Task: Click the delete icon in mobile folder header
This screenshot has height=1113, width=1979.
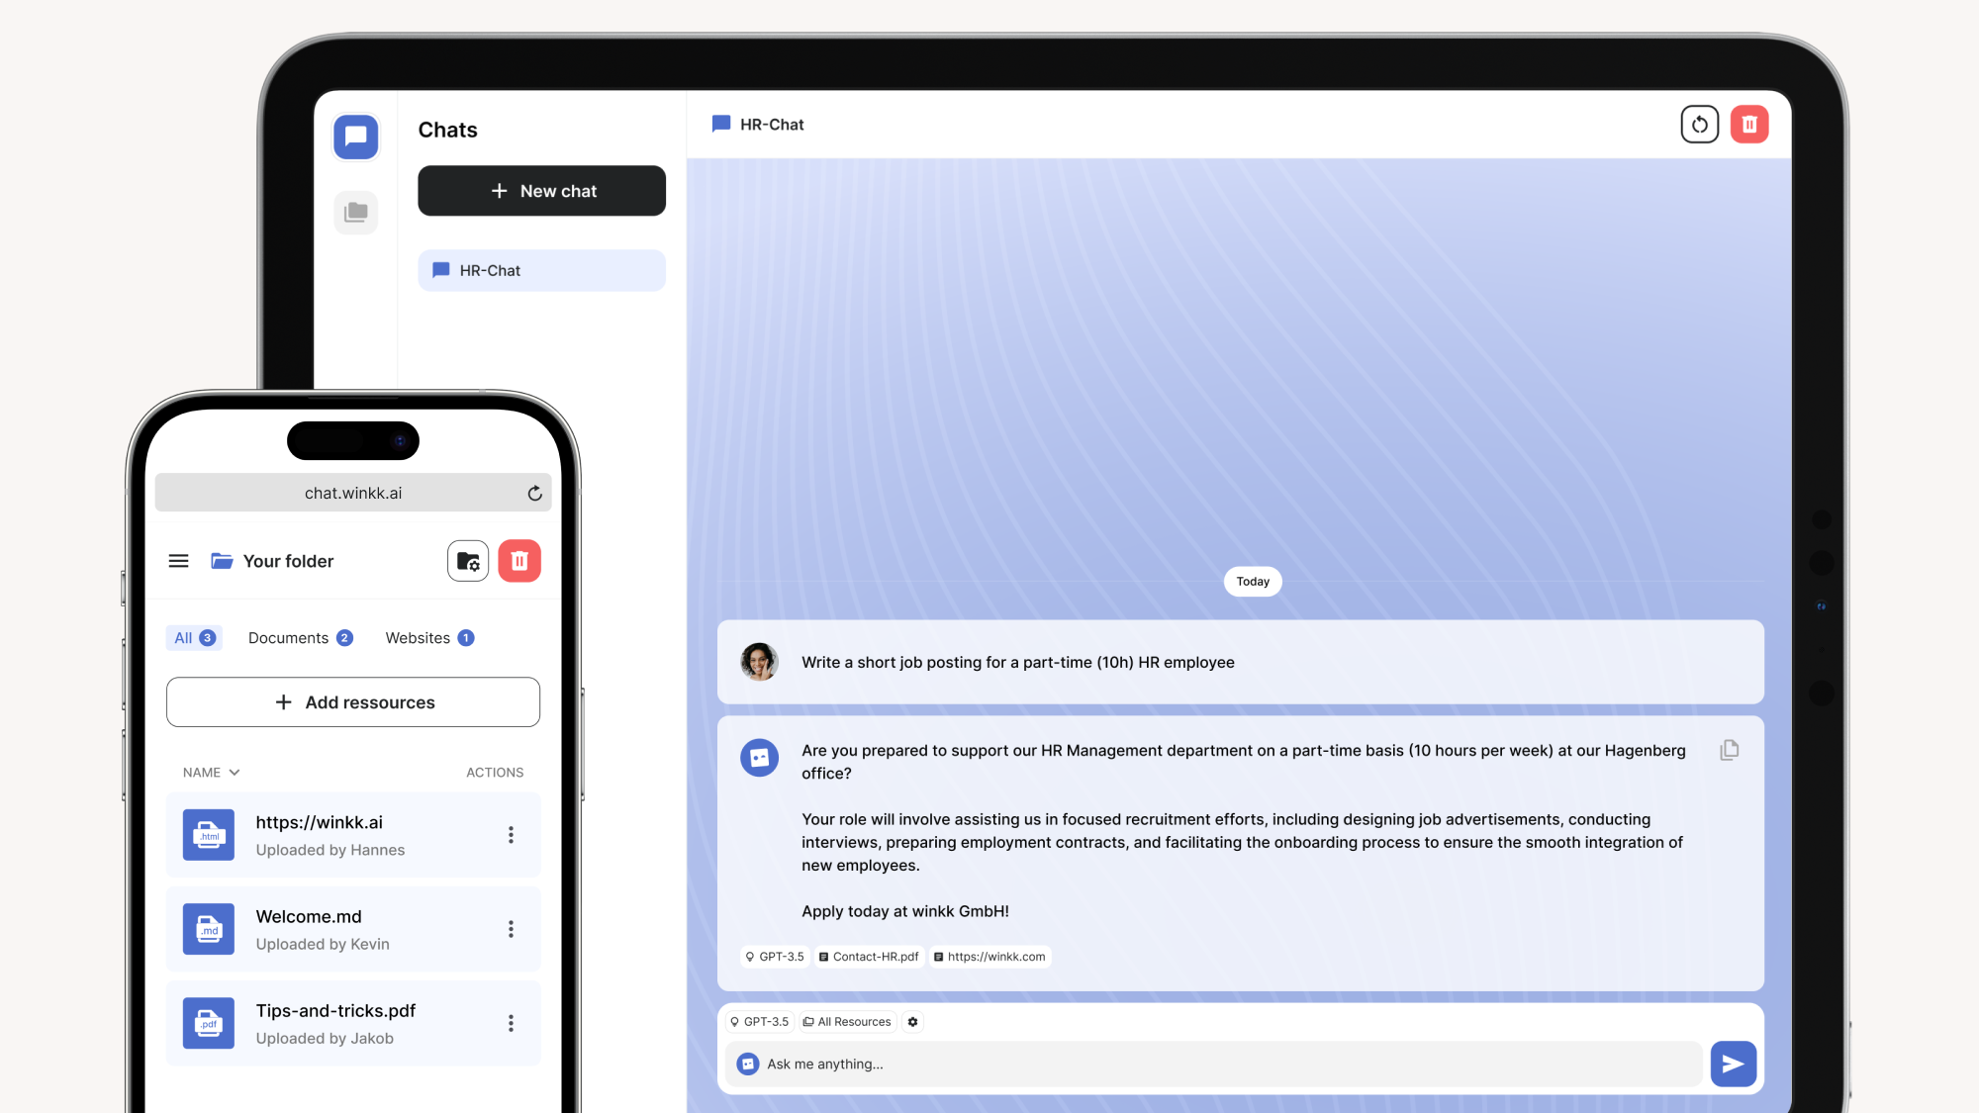Action: 519,560
